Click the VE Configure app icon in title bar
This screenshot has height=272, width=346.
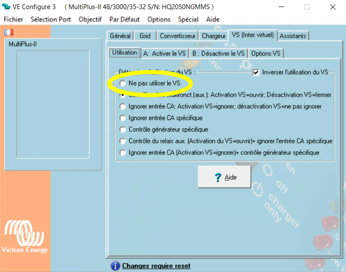(6, 7)
